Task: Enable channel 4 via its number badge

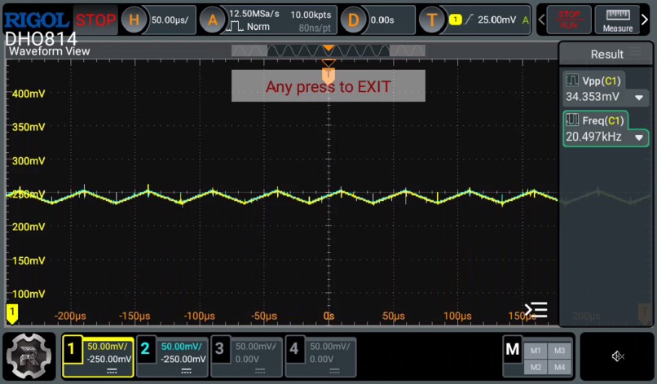Action: (294, 349)
